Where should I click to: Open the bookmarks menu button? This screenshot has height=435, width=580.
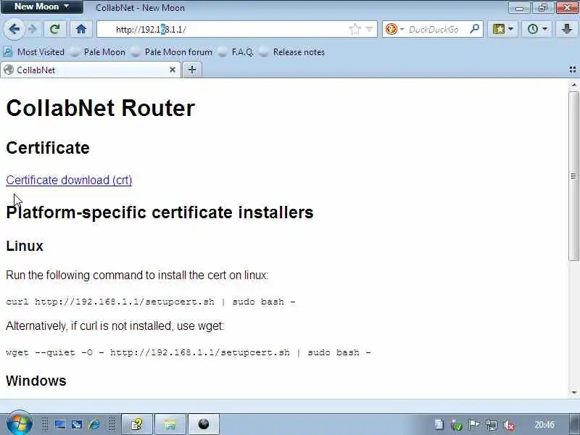click(502, 29)
